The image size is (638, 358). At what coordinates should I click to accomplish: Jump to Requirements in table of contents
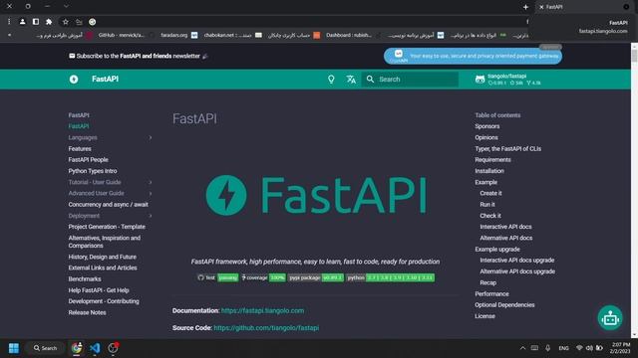click(492, 160)
